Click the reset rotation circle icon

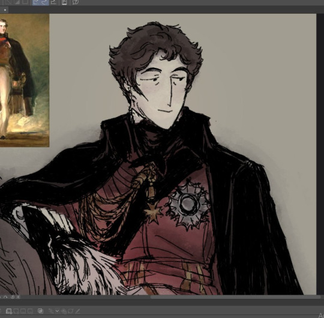point(13,297)
